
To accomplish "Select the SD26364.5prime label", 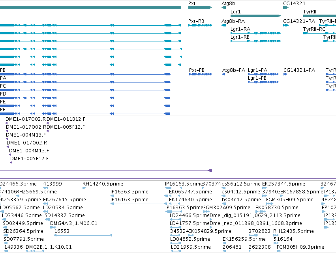I will pyautogui.click(x=23, y=231).
